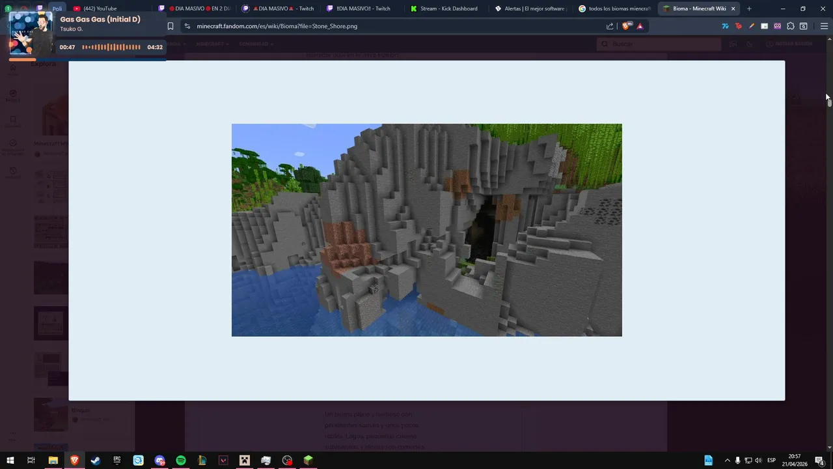Click the share page icon
833x469 pixels.
click(610, 26)
